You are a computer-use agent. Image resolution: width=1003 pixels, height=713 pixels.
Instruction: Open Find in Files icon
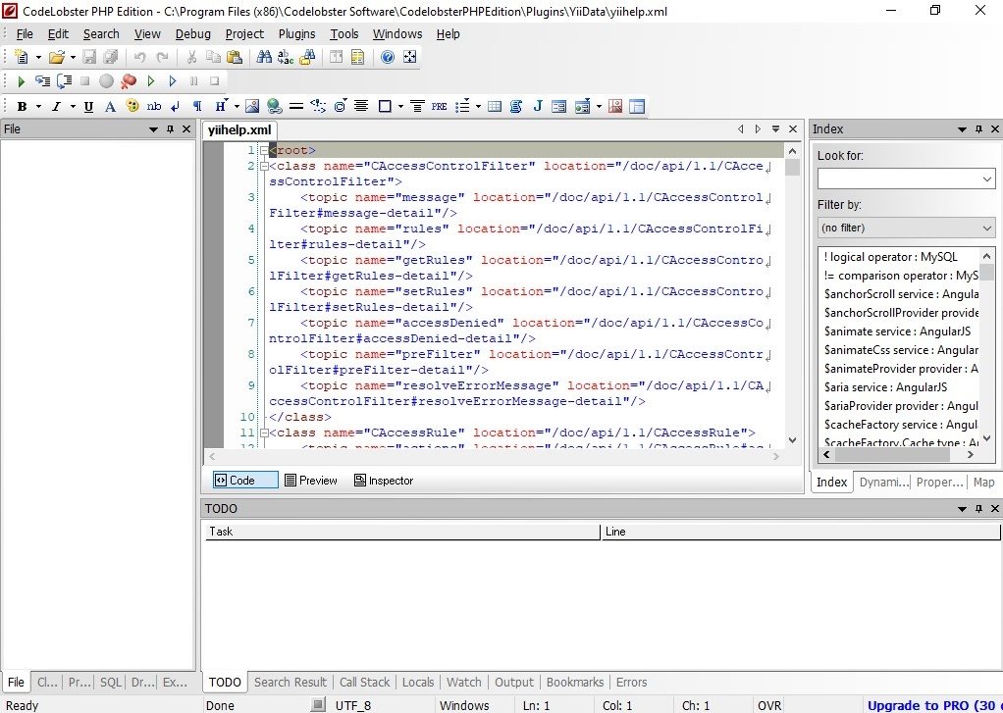coord(307,57)
